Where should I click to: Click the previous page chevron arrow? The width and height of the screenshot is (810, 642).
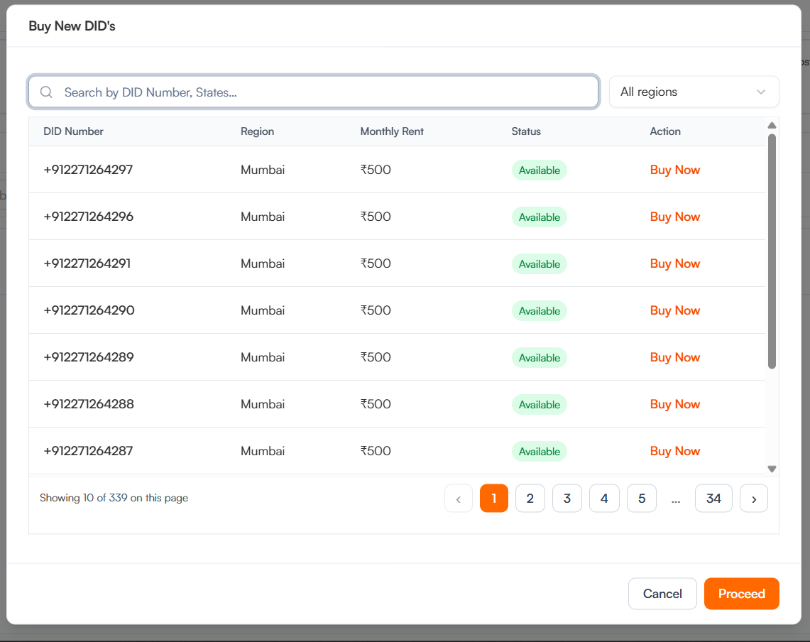coord(459,499)
